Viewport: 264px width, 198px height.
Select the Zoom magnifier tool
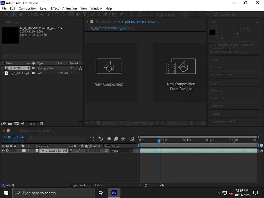point(27,15)
